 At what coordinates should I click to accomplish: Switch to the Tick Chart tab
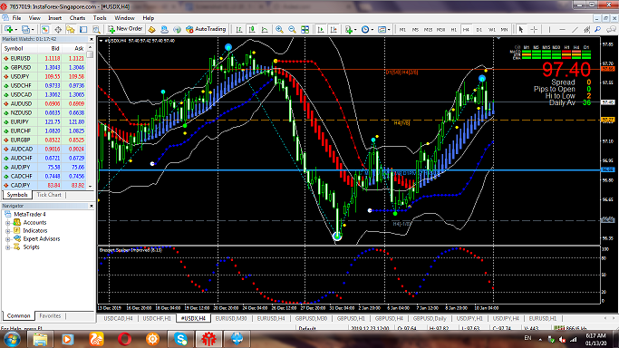point(49,195)
